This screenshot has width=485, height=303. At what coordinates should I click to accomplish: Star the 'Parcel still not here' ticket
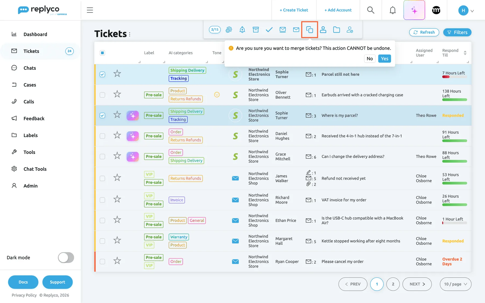point(117,74)
